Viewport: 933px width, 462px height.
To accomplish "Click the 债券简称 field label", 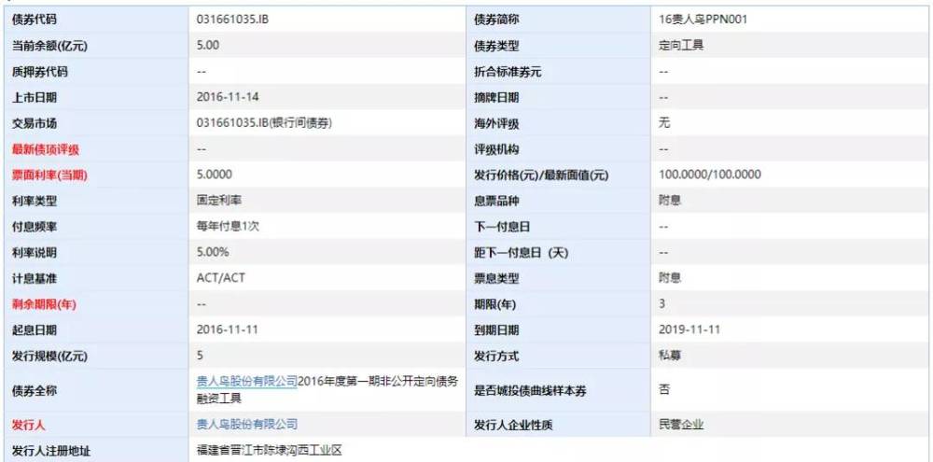I will [x=496, y=20].
